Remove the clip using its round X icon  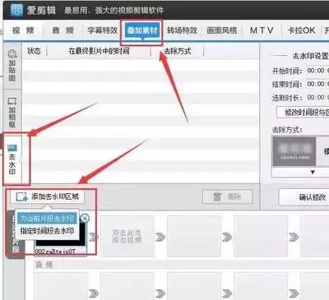(85, 218)
